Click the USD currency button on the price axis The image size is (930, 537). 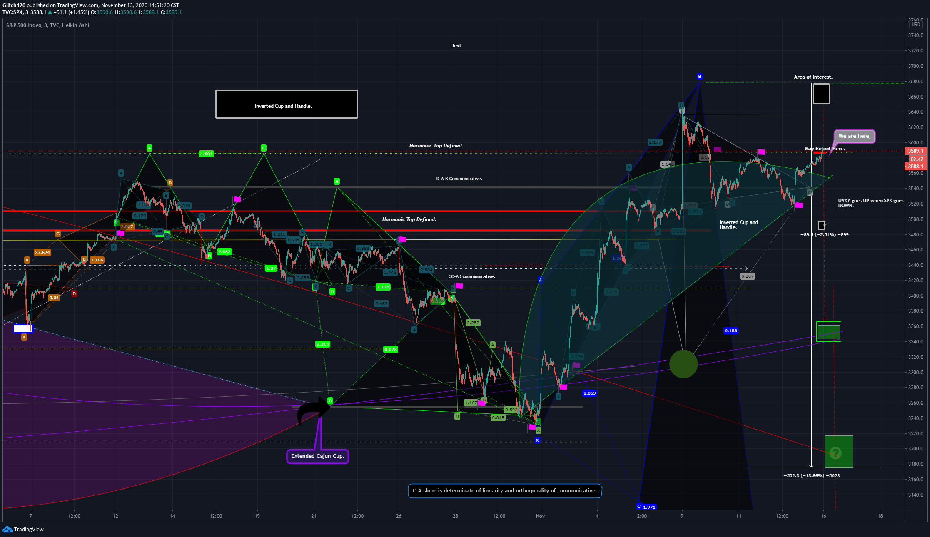[916, 25]
